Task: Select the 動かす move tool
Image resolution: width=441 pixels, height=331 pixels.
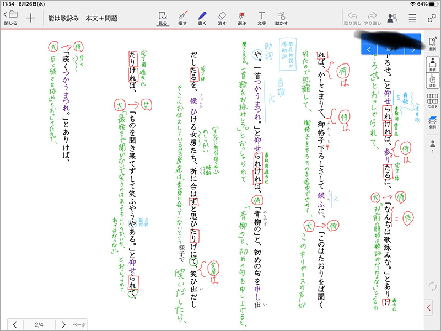Action: click(282, 19)
